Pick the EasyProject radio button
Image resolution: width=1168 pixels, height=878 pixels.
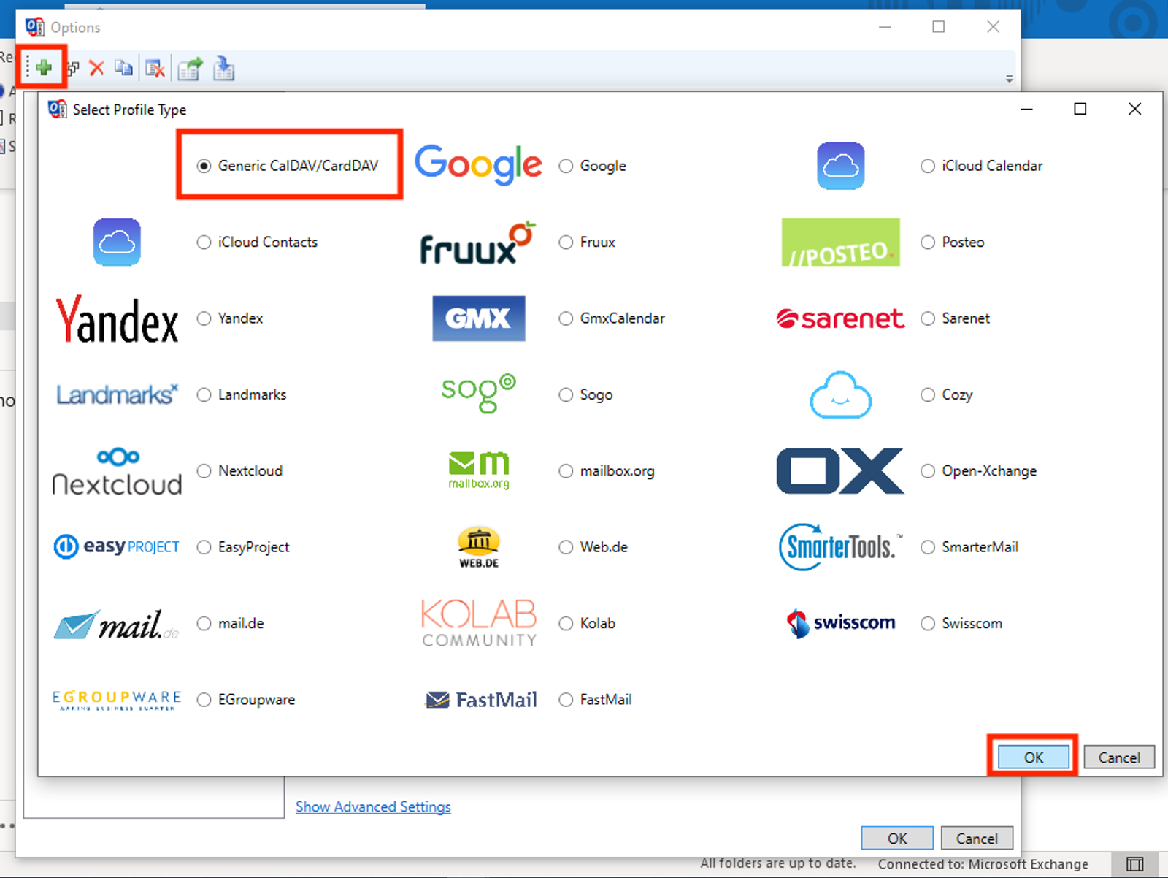coord(204,547)
